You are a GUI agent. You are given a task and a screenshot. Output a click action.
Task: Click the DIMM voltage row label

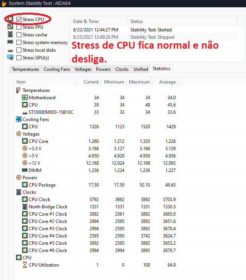coord(35,170)
